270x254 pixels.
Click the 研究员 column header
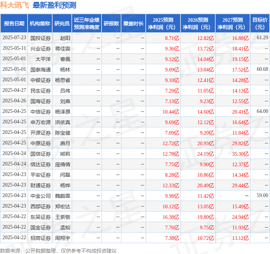[62, 24]
